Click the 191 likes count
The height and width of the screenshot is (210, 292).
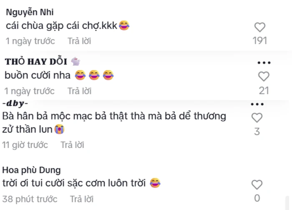tap(260, 40)
